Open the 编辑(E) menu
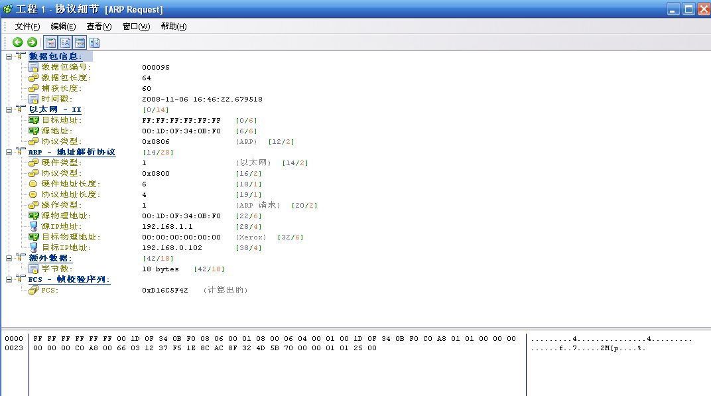 click(x=63, y=27)
